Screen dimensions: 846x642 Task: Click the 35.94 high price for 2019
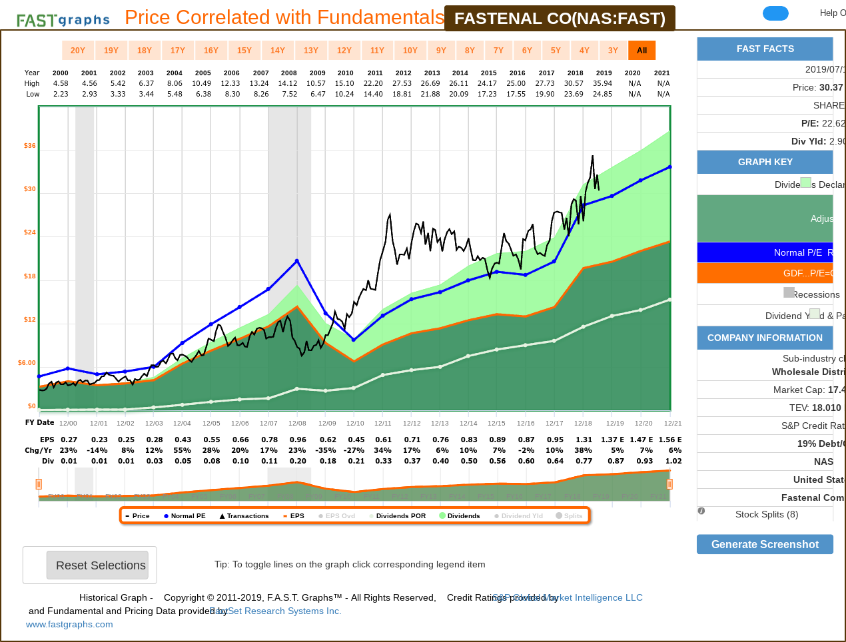point(603,83)
